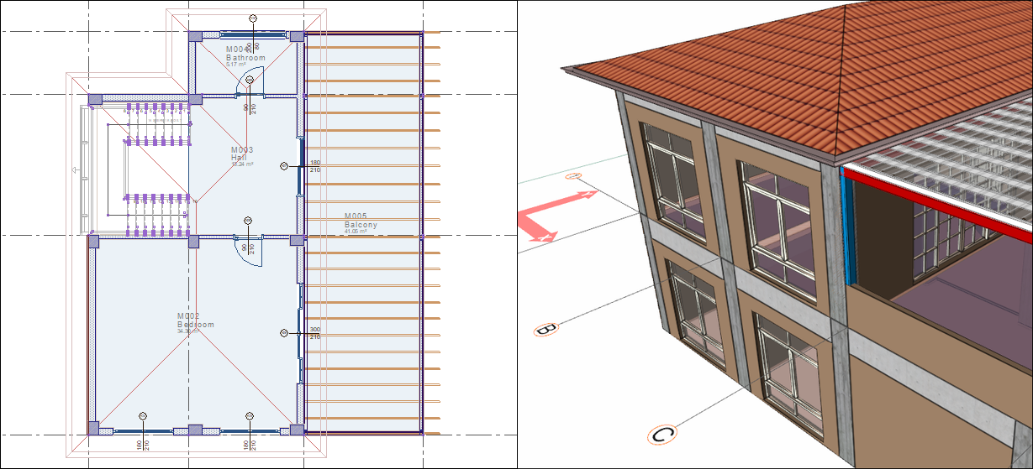The image size is (1033, 469).
Task: Click grid marker C in 3D view
Action: pyautogui.click(x=661, y=435)
